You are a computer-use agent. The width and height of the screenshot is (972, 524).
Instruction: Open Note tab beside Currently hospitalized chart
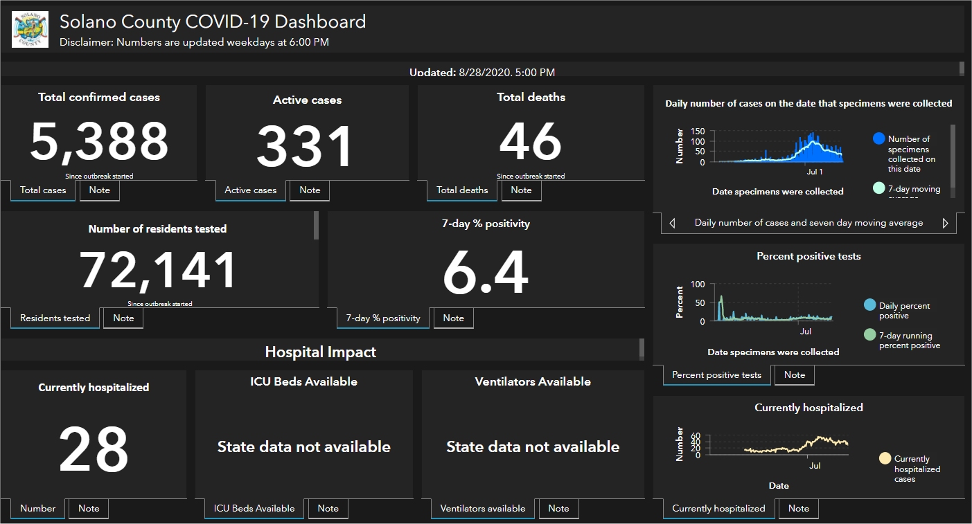coord(798,509)
